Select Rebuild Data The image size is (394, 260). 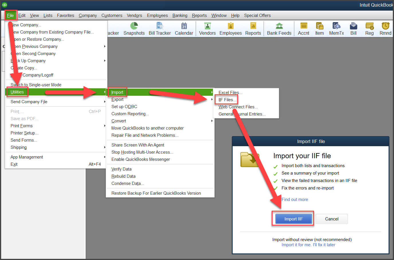click(160, 176)
